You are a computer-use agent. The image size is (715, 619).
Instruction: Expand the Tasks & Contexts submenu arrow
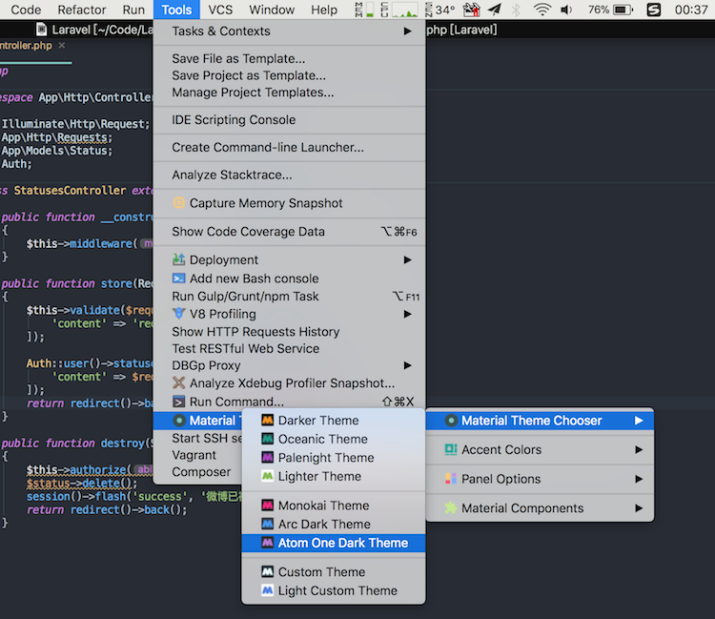pos(408,31)
